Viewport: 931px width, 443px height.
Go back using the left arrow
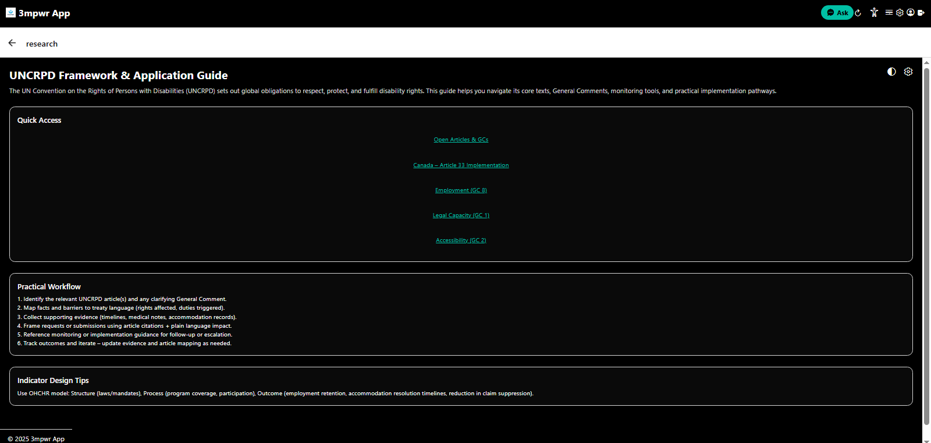12,43
